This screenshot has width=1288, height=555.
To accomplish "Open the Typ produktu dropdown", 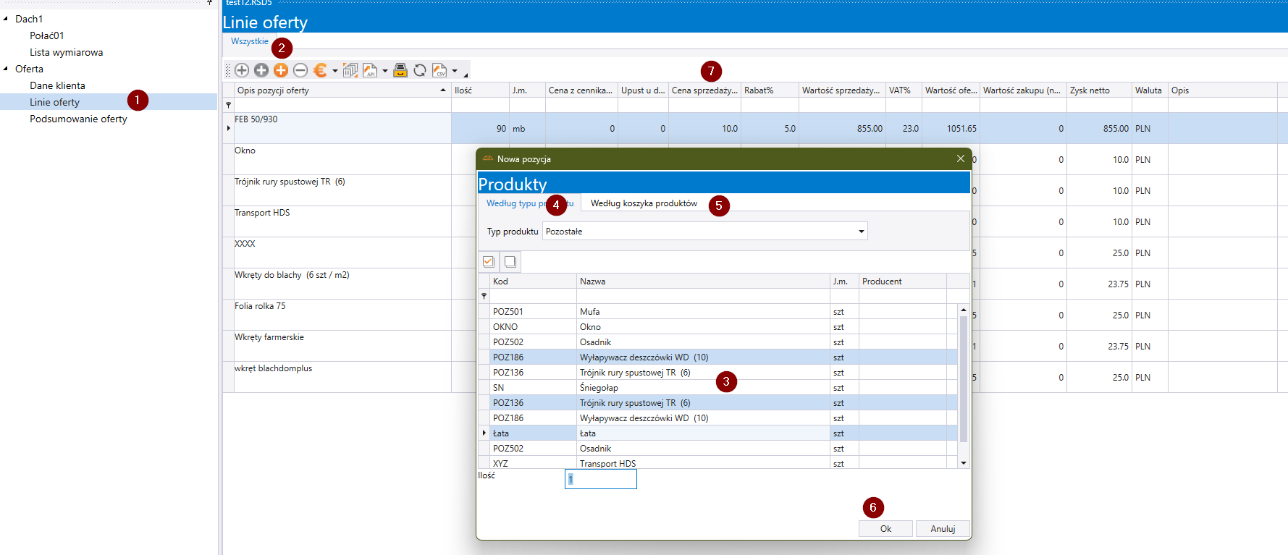I will click(x=861, y=232).
